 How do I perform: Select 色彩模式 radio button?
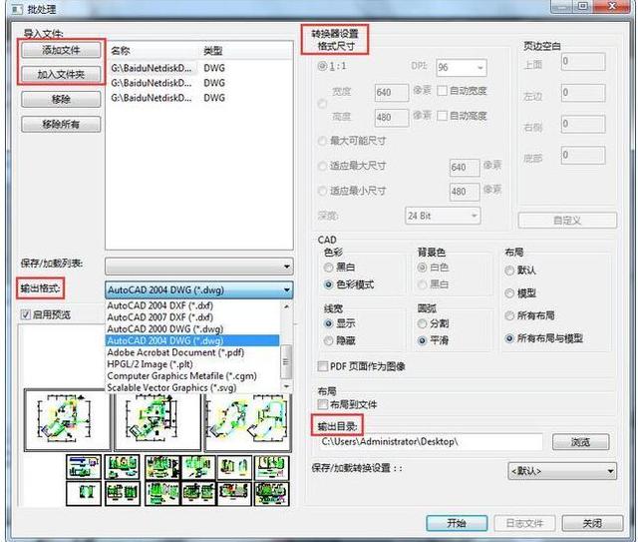point(328,284)
